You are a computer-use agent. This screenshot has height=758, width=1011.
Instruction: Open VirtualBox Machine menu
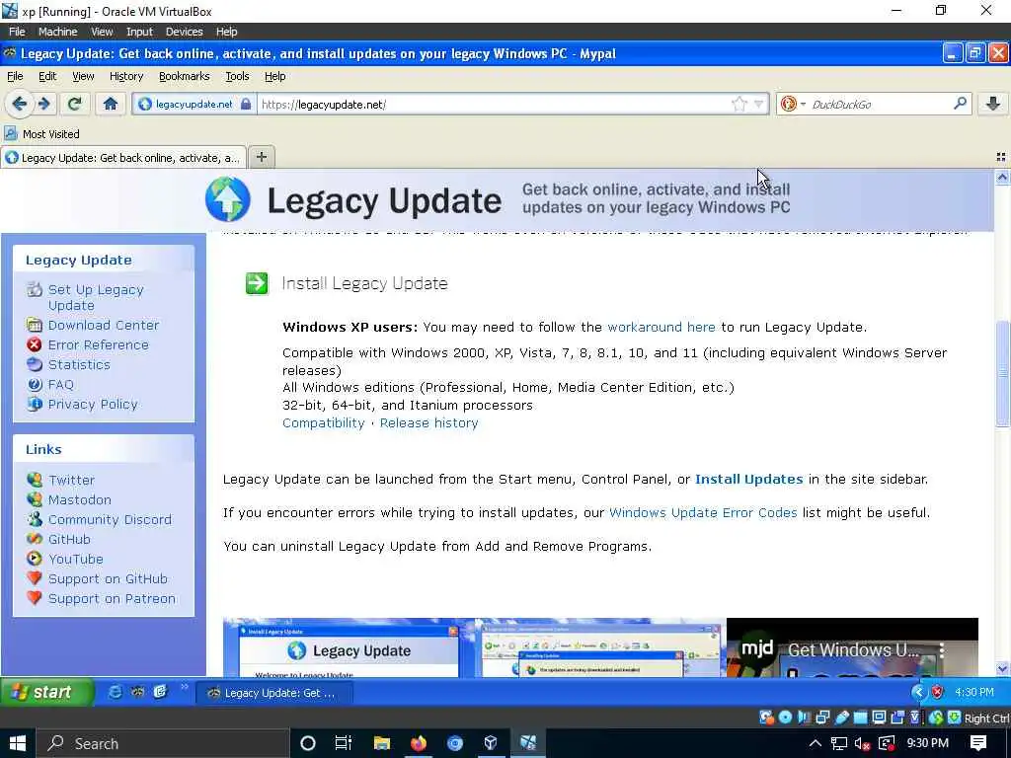click(x=57, y=31)
